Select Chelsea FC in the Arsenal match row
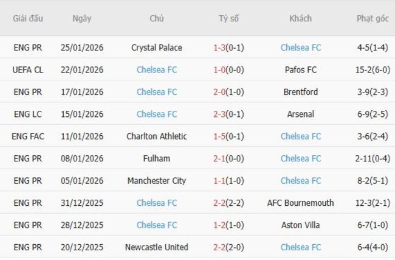Viewport: 395px width, 260px height. [x=157, y=114]
